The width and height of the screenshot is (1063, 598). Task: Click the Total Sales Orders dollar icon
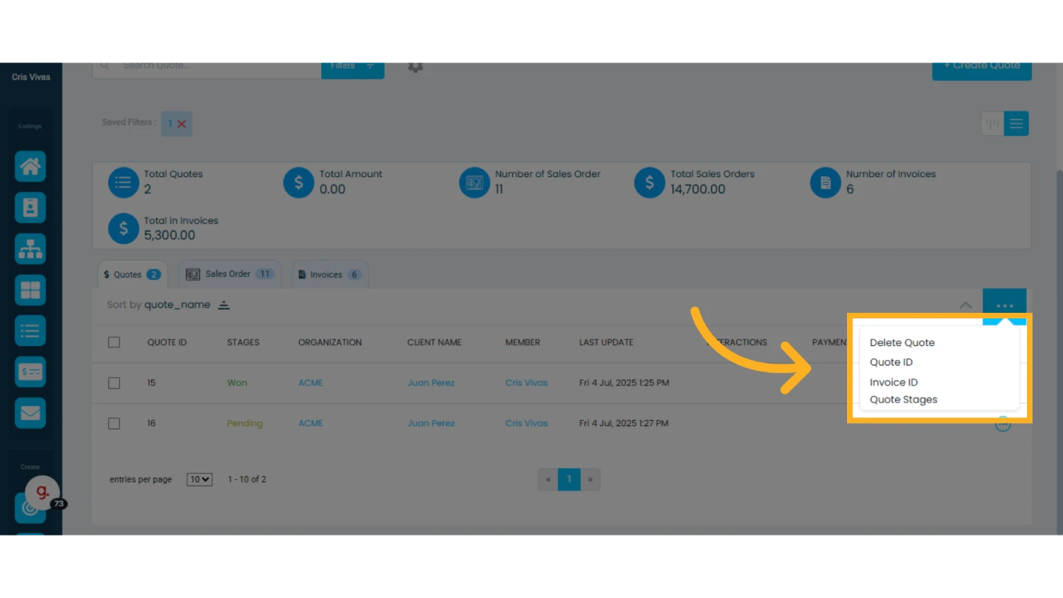click(650, 183)
